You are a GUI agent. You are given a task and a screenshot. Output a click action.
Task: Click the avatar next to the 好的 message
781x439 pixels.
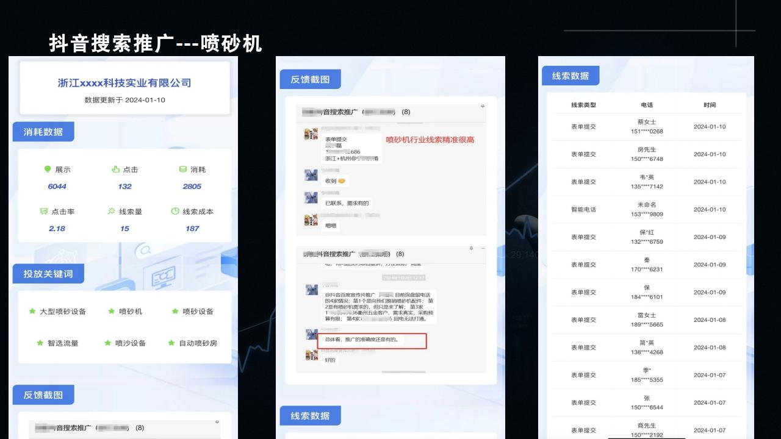pyautogui.click(x=311, y=355)
